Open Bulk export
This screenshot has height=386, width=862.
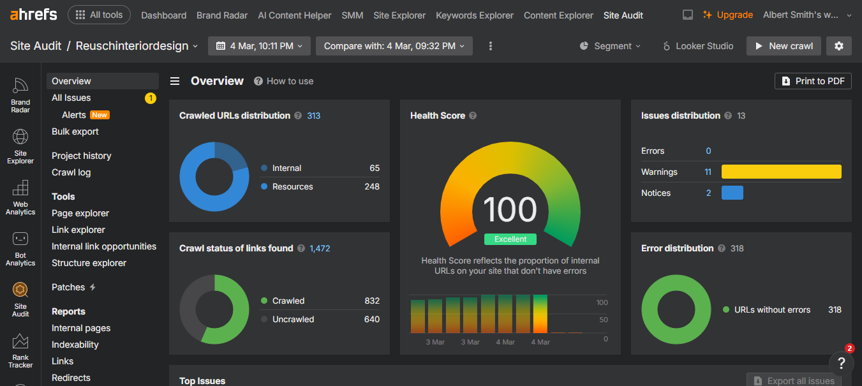75,131
